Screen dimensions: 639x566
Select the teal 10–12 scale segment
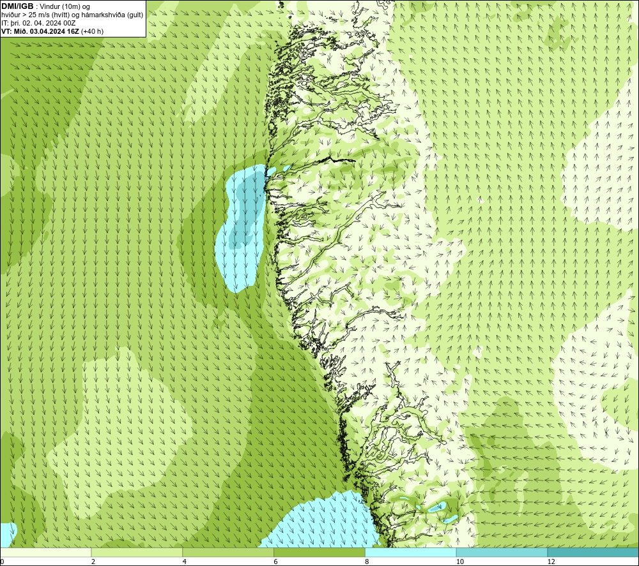(x=502, y=552)
